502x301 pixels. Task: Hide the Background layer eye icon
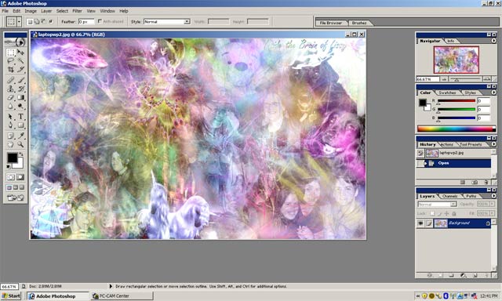tap(420, 223)
